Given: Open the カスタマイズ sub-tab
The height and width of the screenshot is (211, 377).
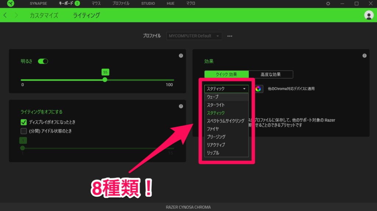Looking at the screenshot, I should [x=44, y=15].
